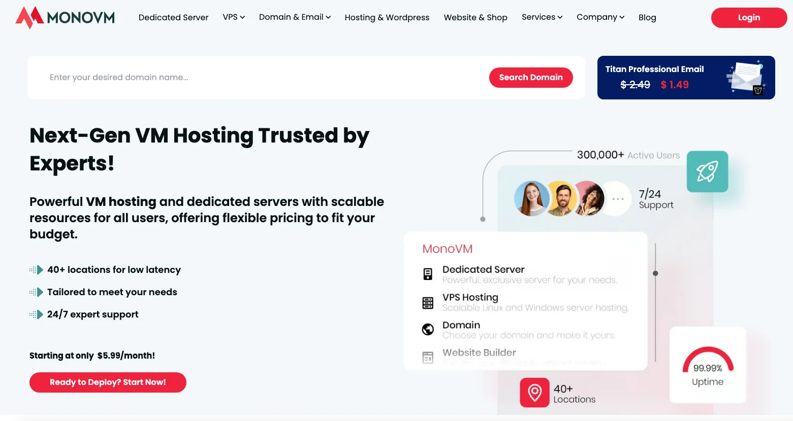This screenshot has height=421, width=793.
Task: Expand the VPS dropdown menu
Action: tap(234, 17)
